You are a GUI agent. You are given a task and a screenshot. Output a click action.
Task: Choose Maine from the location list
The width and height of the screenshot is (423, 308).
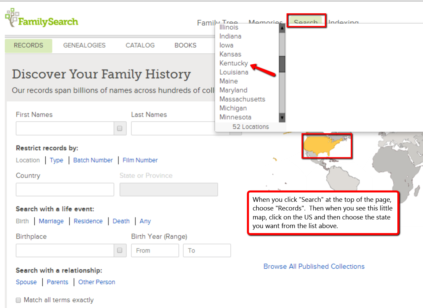pyautogui.click(x=229, y=81)
